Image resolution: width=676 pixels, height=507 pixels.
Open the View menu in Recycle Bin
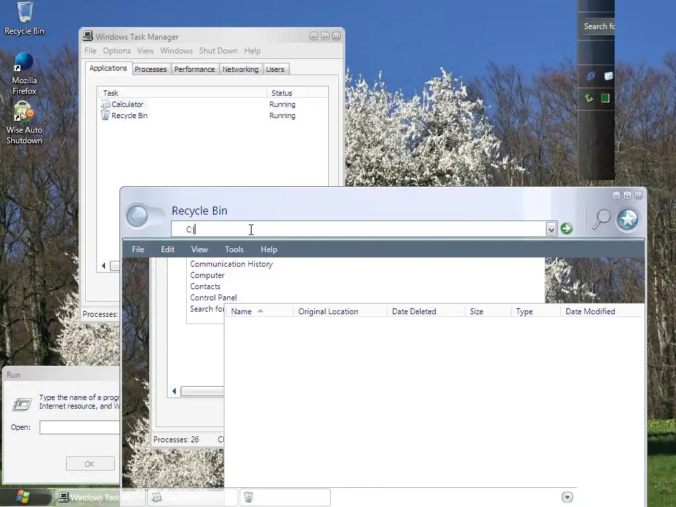tap(199, 249)
